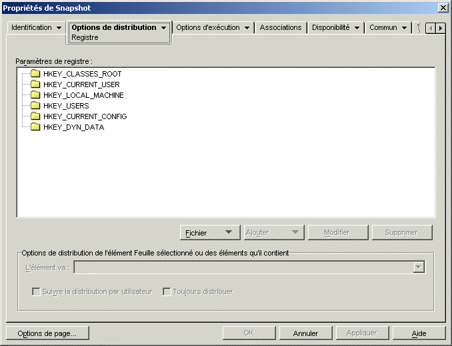Select HKEY_CLASSES_ROOT registry key label
Viewport: 452px width, 346px height.
(x=83, y=74)
